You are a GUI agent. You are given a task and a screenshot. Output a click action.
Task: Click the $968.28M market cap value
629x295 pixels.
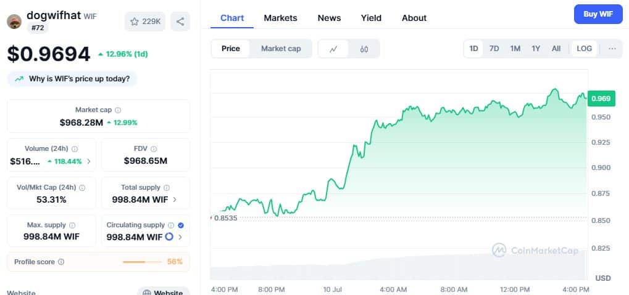tap(81, 123)
